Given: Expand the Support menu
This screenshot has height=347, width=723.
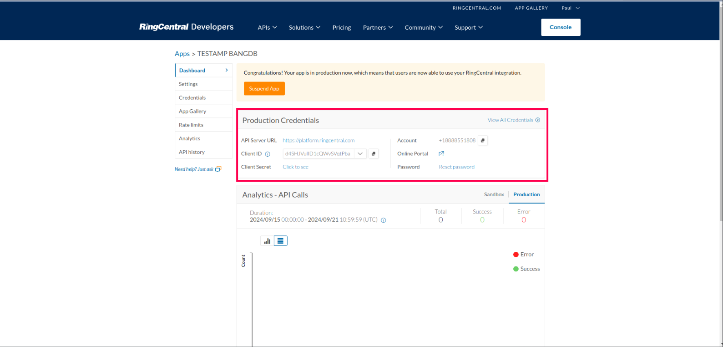Looking at the screenshot, I should coord(469,28).
